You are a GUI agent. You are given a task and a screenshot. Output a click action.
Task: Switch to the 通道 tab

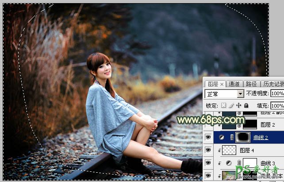click(x=234, y=84)
